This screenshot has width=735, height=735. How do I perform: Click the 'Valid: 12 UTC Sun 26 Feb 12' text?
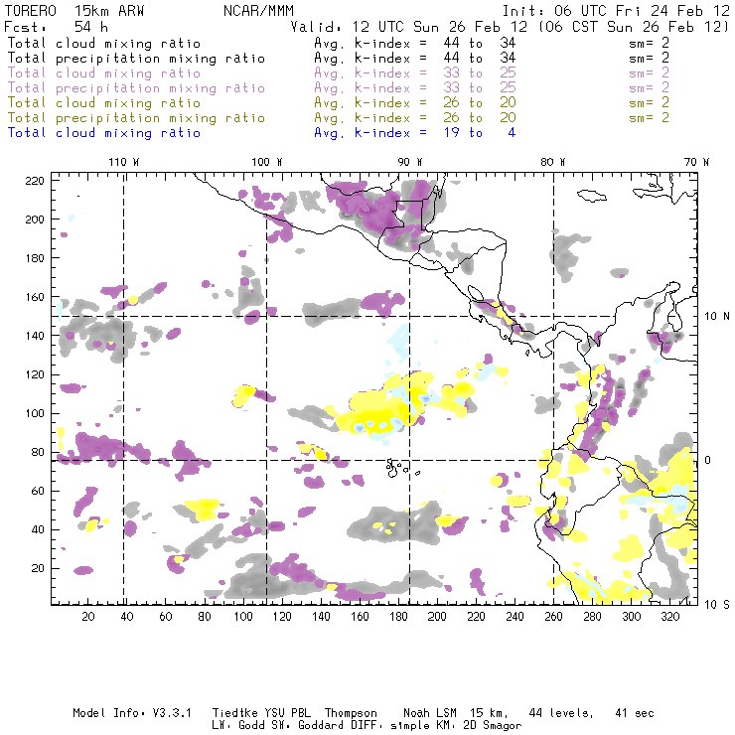pos(409,27)
